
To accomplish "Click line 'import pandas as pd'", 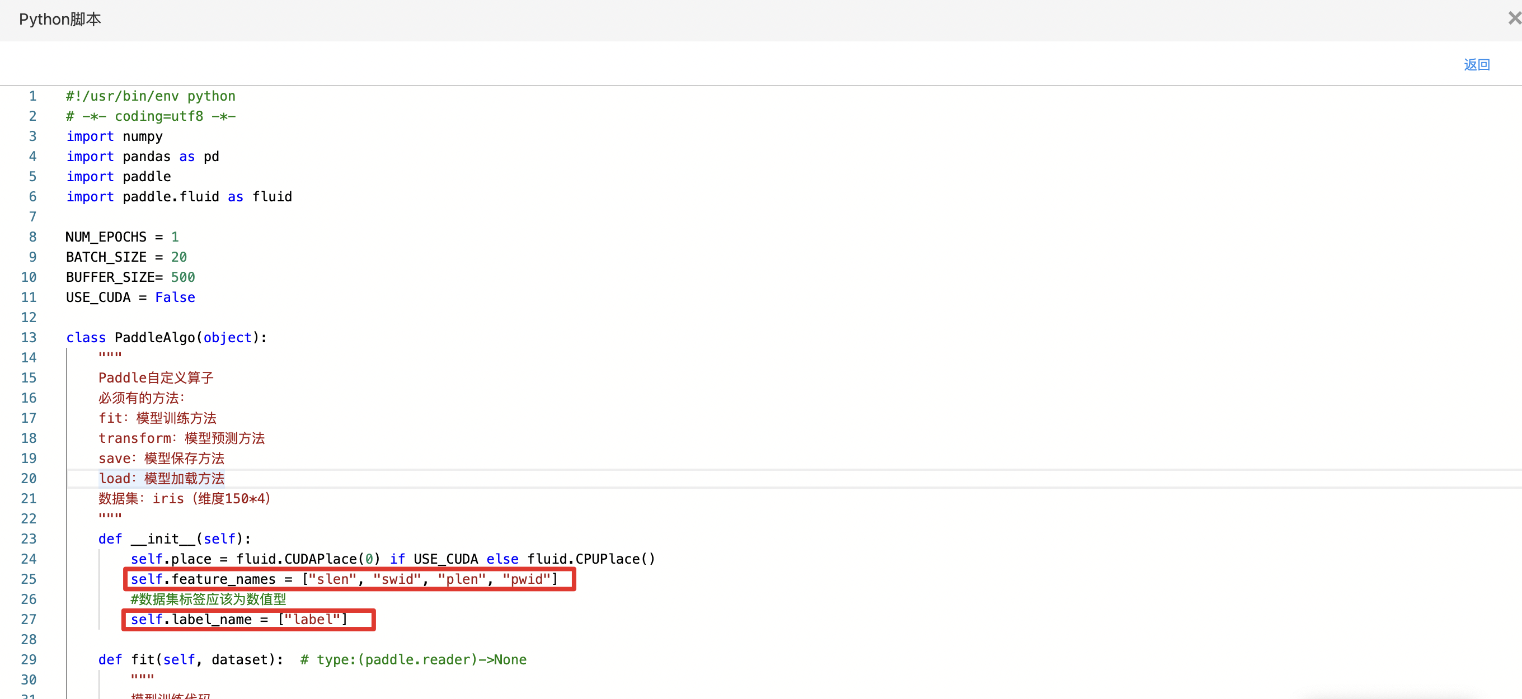I will (142, 156).
